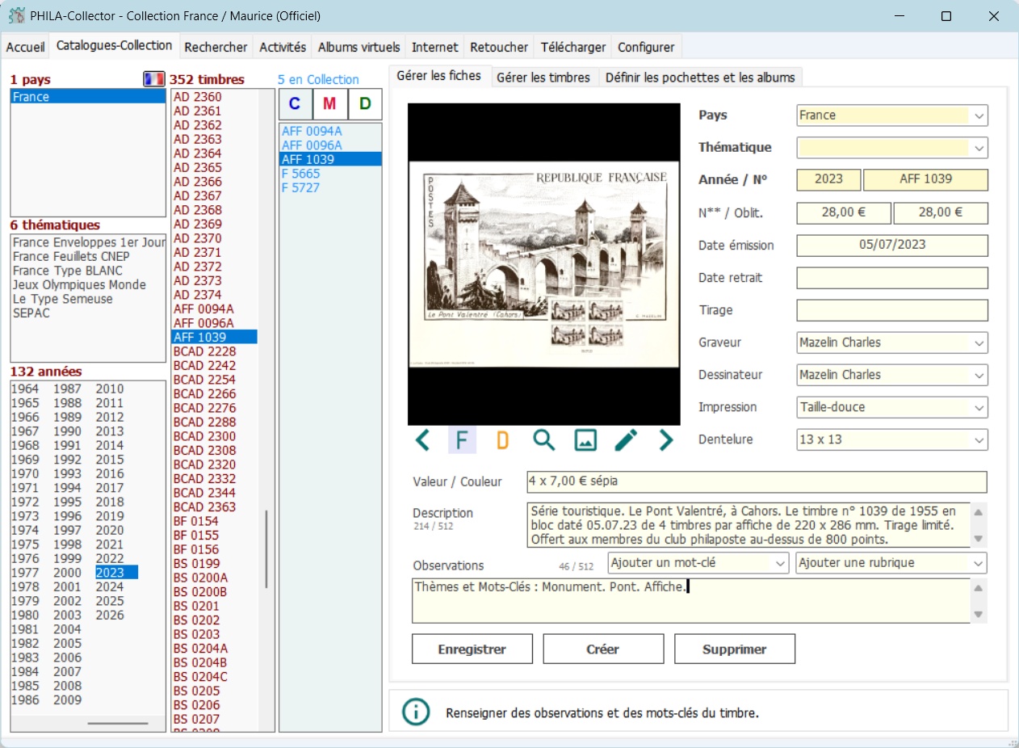The image size is (1019, 748).
Task: Click the info icon in the hint bar
Action: 416,712
